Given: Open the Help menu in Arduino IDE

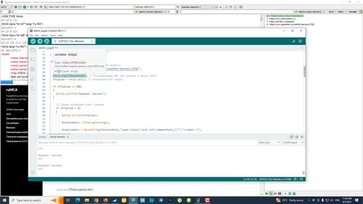Looking at the screenshot, I should [60, 35].
